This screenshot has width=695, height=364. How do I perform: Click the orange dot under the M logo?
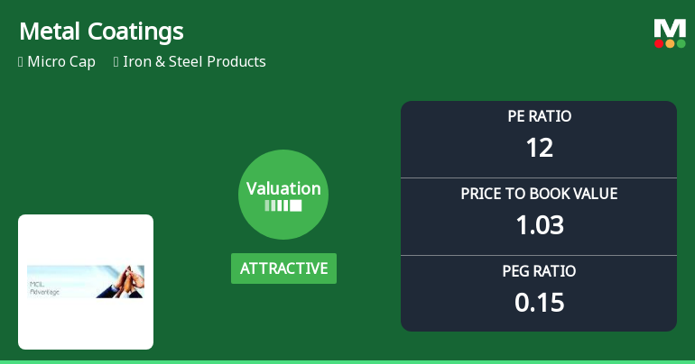[x=670, y=43]
